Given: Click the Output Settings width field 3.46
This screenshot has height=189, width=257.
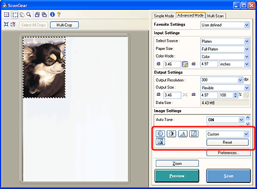Looking at the screenshot, I should [172, 95].
